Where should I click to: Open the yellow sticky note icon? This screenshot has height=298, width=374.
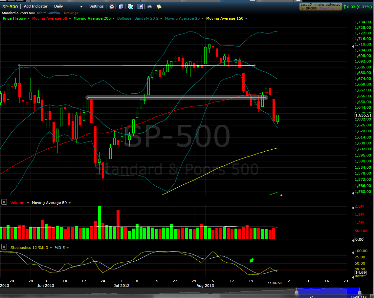(159, 7)
